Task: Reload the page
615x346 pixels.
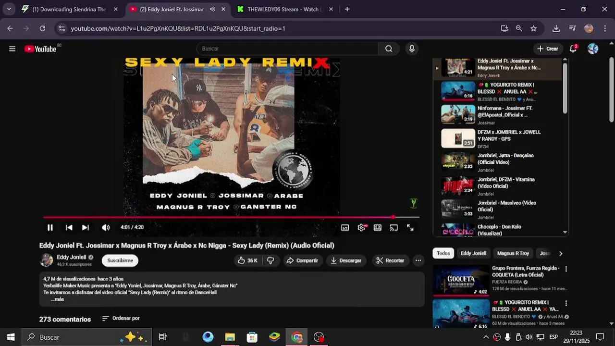Action: 42,28
